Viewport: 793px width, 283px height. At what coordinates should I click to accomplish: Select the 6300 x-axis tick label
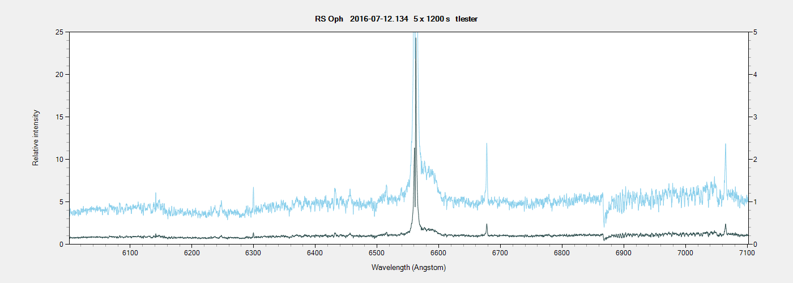click(253, 253)
